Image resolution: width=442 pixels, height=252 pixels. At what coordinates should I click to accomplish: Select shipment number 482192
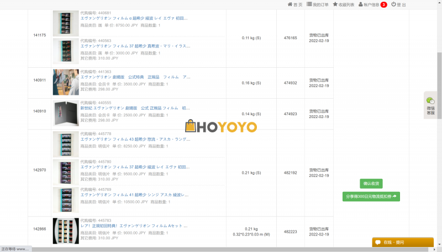291,173
